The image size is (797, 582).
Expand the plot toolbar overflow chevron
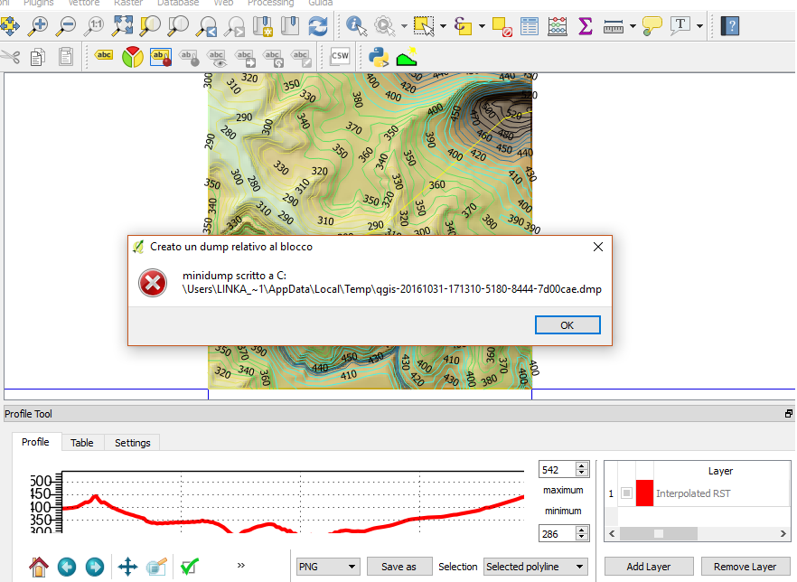tap(241, 566)
